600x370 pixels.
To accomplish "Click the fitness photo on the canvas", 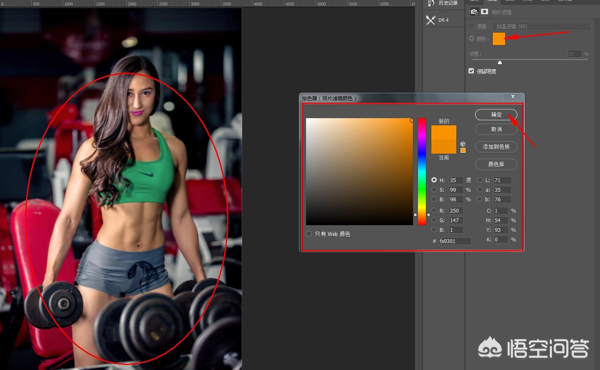I will point(121,189).
